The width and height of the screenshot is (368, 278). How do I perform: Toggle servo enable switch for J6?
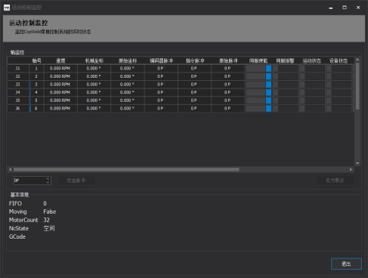(258, 109)
